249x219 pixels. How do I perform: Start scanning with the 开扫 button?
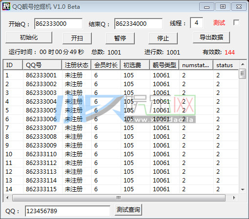pyautogui.click(x=77, y=38)
